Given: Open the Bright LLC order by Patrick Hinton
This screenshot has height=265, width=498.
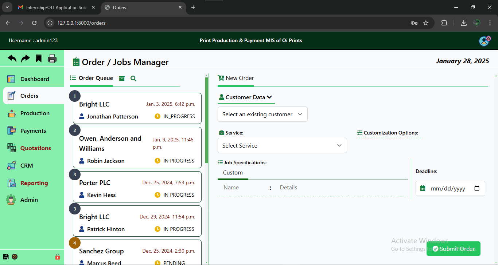Looking at the screenshot, I should pos(137,221).
